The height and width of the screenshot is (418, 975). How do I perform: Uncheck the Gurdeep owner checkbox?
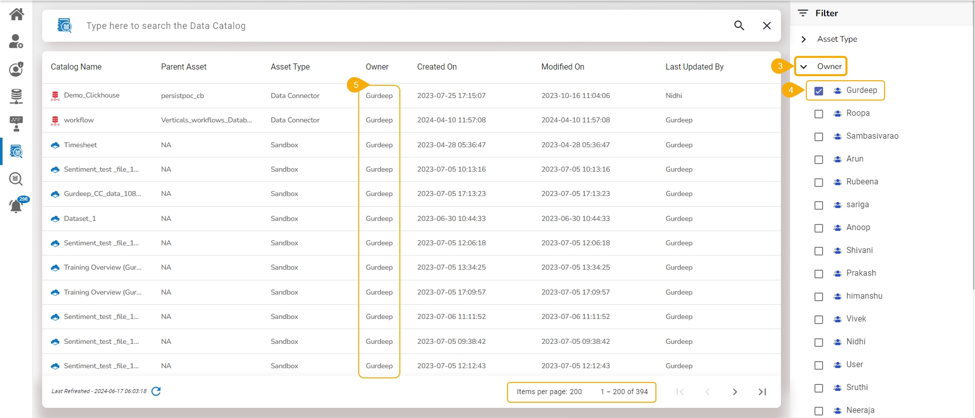[x=819, y=91]
